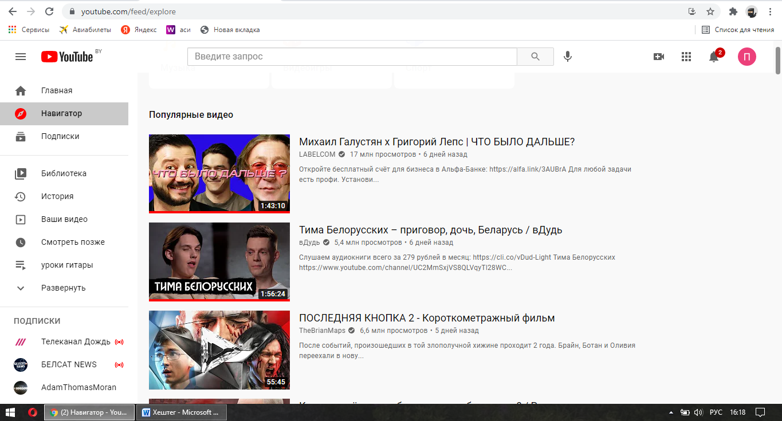782x421 pixels.
Task: Click the install app icon in address bar
Action: click(x=692, y=11)
